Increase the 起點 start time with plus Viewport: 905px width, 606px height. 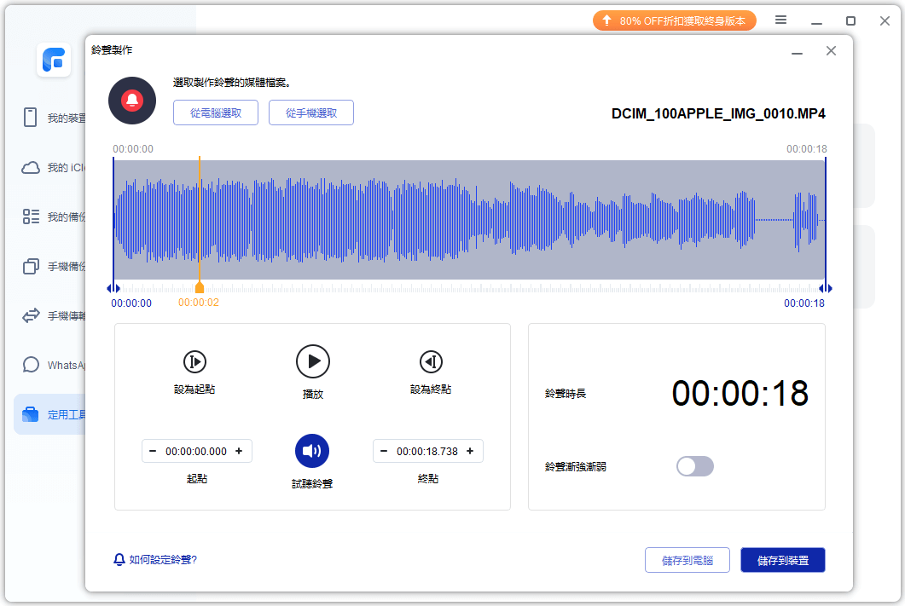coord(239,452)
